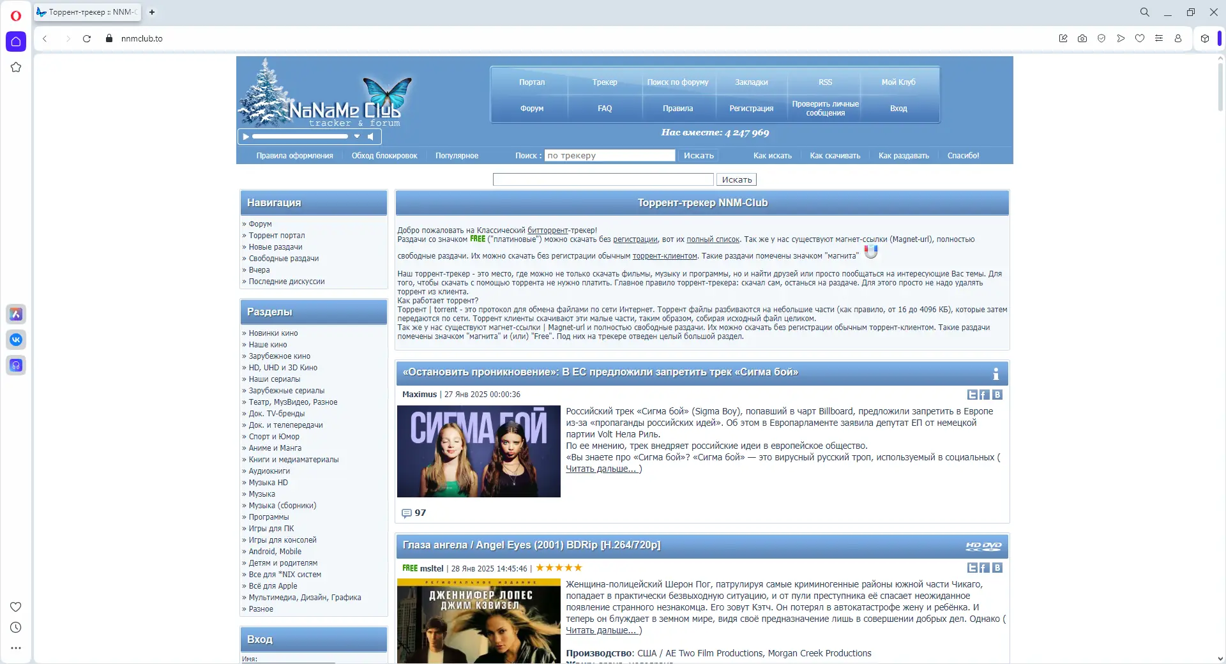Open history clock in sidebar
Screen dimensions: 1226x664
[x=16, y=628]
